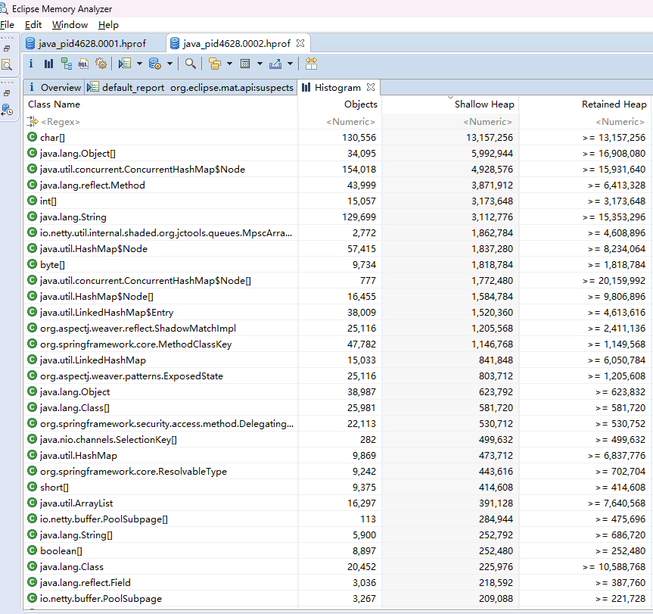The height and width of the screenshot is (614, 653).
Task: Open the heap dump Overview toolbar icon
Action: click(31, 64)
